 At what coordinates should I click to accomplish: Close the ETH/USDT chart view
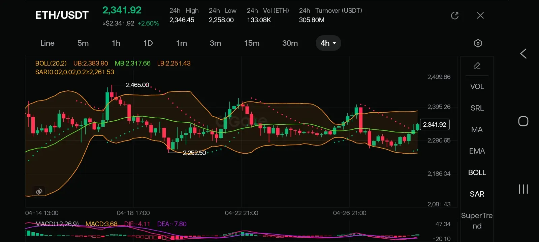480,15
